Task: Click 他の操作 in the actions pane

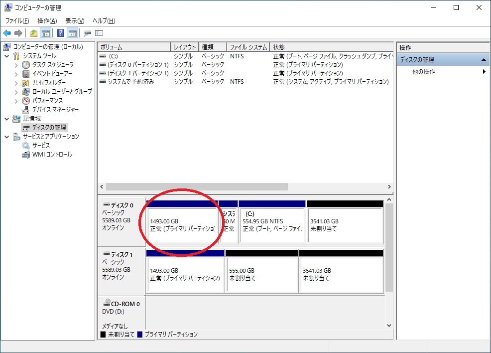Action: pyautogui.click(x=424, y=71)
